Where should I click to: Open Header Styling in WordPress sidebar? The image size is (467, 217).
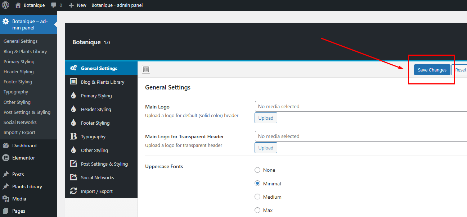click(x=19, y=71)
